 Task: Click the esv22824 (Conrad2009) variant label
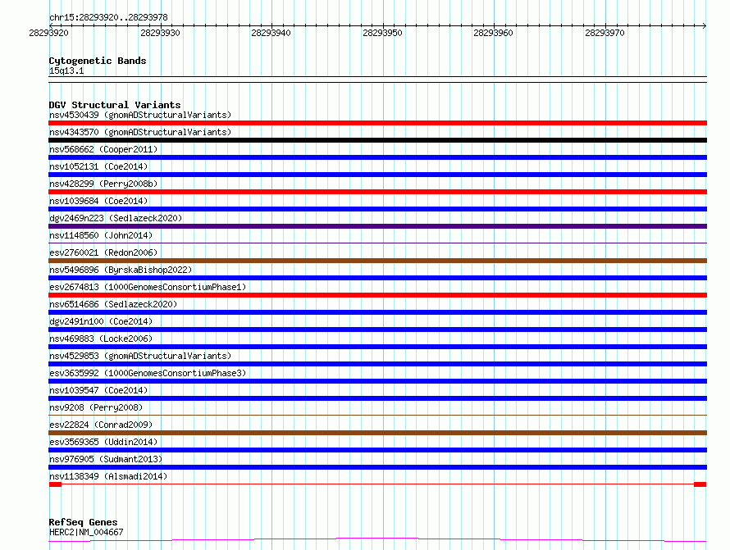(100, 425)
